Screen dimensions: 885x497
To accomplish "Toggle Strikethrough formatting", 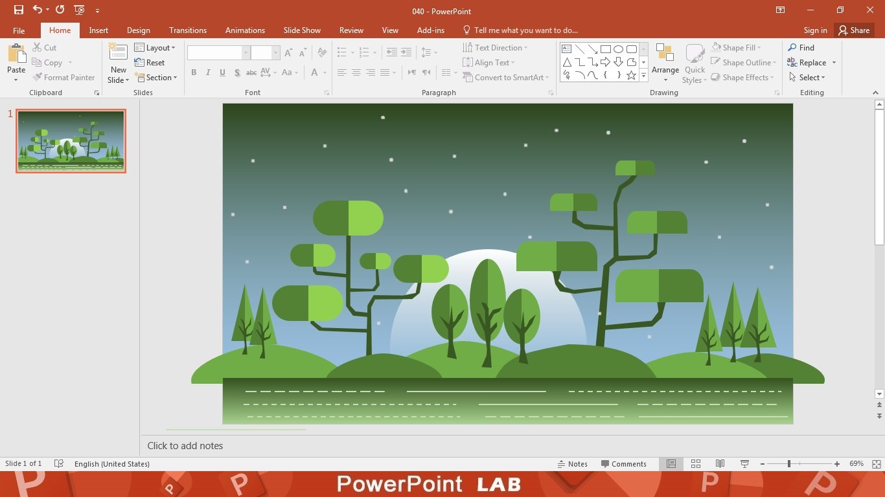I will 251,72.
